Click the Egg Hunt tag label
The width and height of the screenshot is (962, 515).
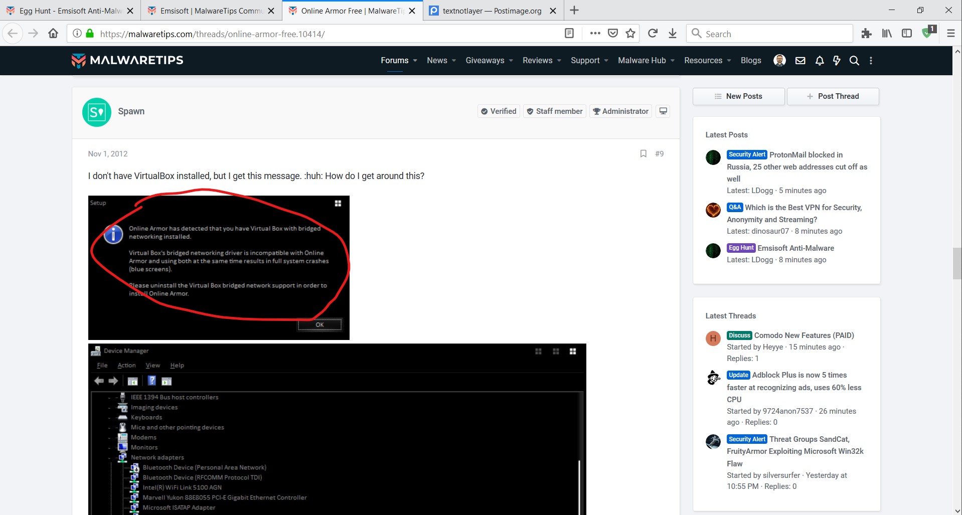coord(741,248)
